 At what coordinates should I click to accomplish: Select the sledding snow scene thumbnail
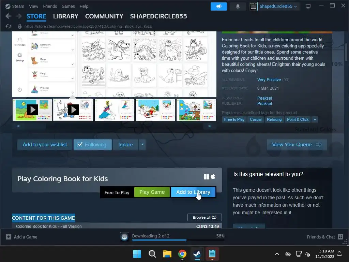[155, 110]
